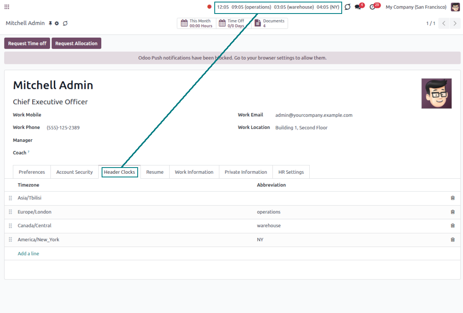The width and height of the screenshot is (463, 313).
Task: Open the conversations messages icon
Action: (358, 7)
